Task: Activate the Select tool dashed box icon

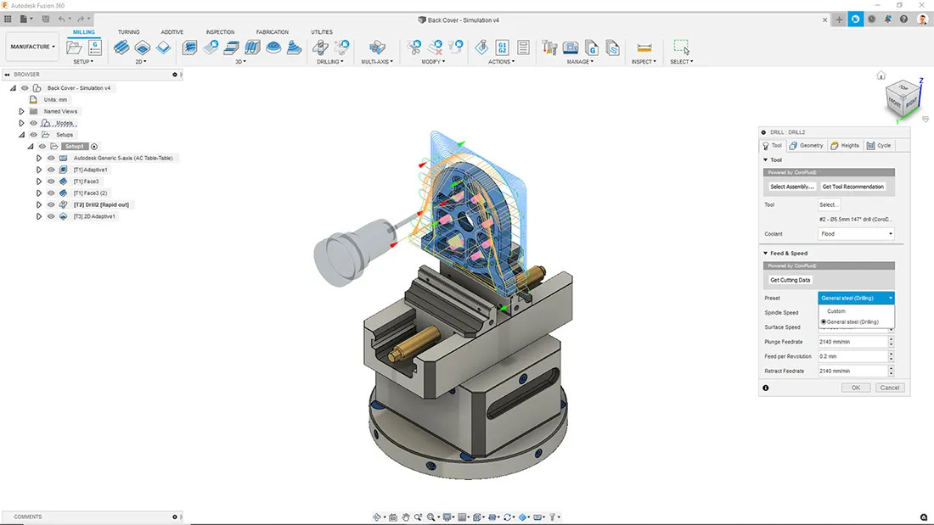Action: (x=681, y=47)
